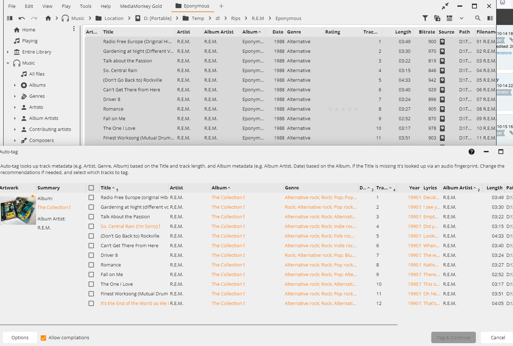Screen dimensions: 513x346
Task: Tick the select-all checkbox in header
Action: pos(91,188)
